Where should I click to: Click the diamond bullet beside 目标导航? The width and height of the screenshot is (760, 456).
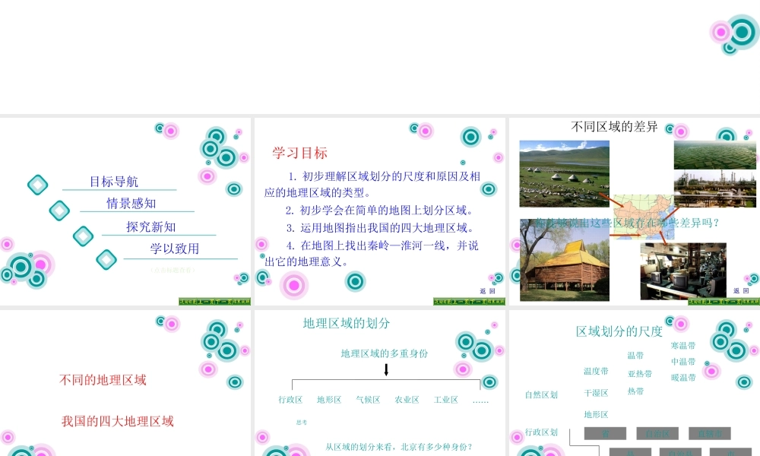click(x=38, y=185)
